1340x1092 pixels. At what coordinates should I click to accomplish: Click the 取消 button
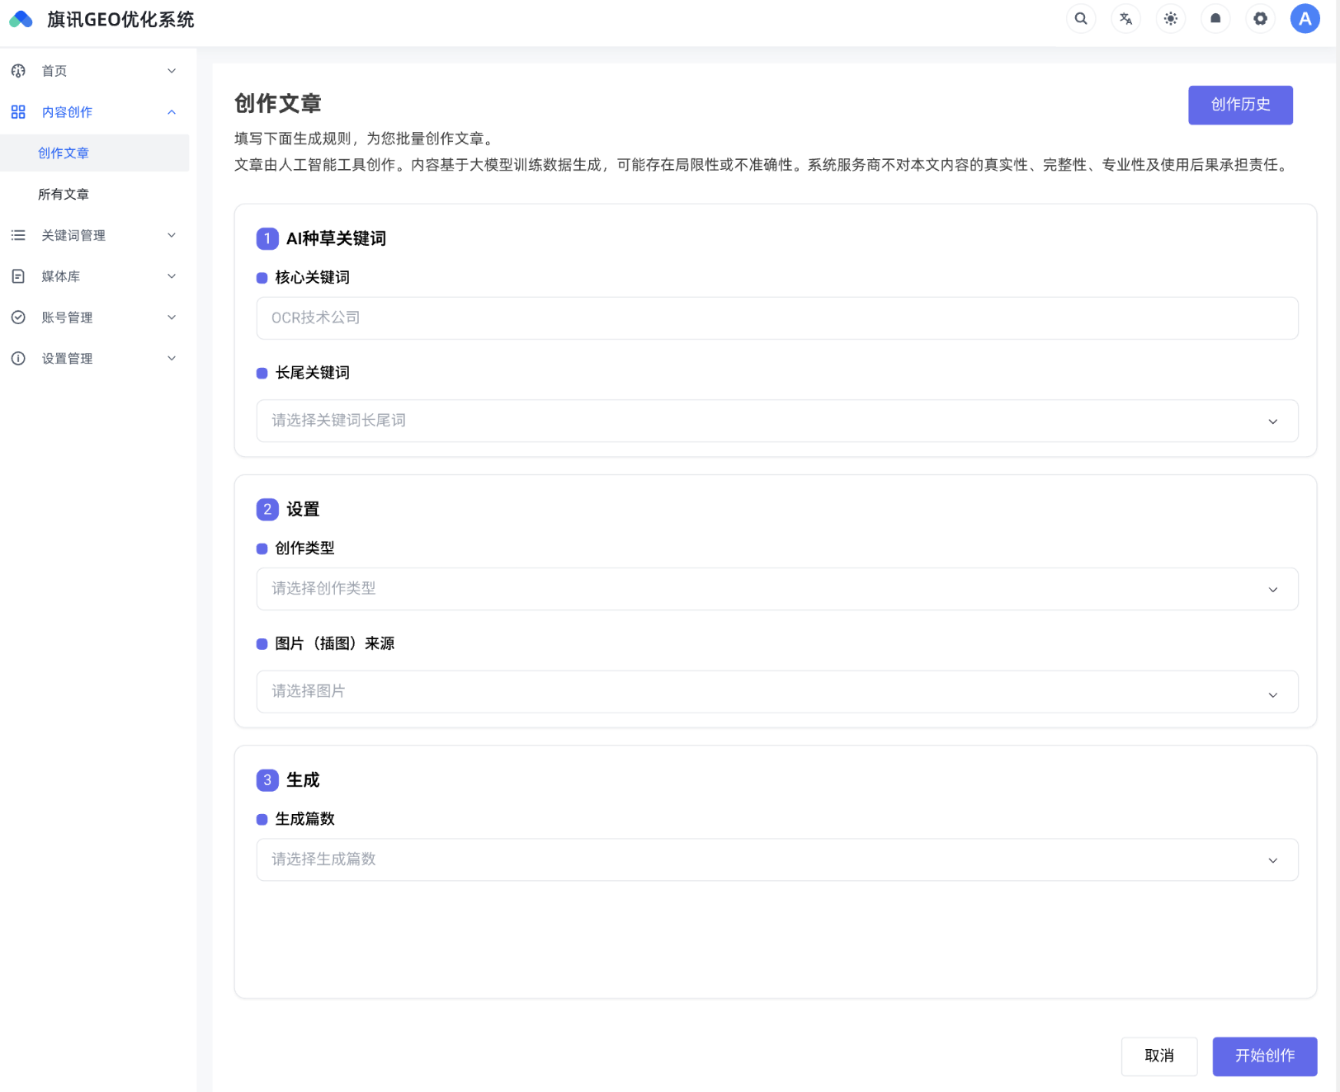click(x=1158, y=1056)
